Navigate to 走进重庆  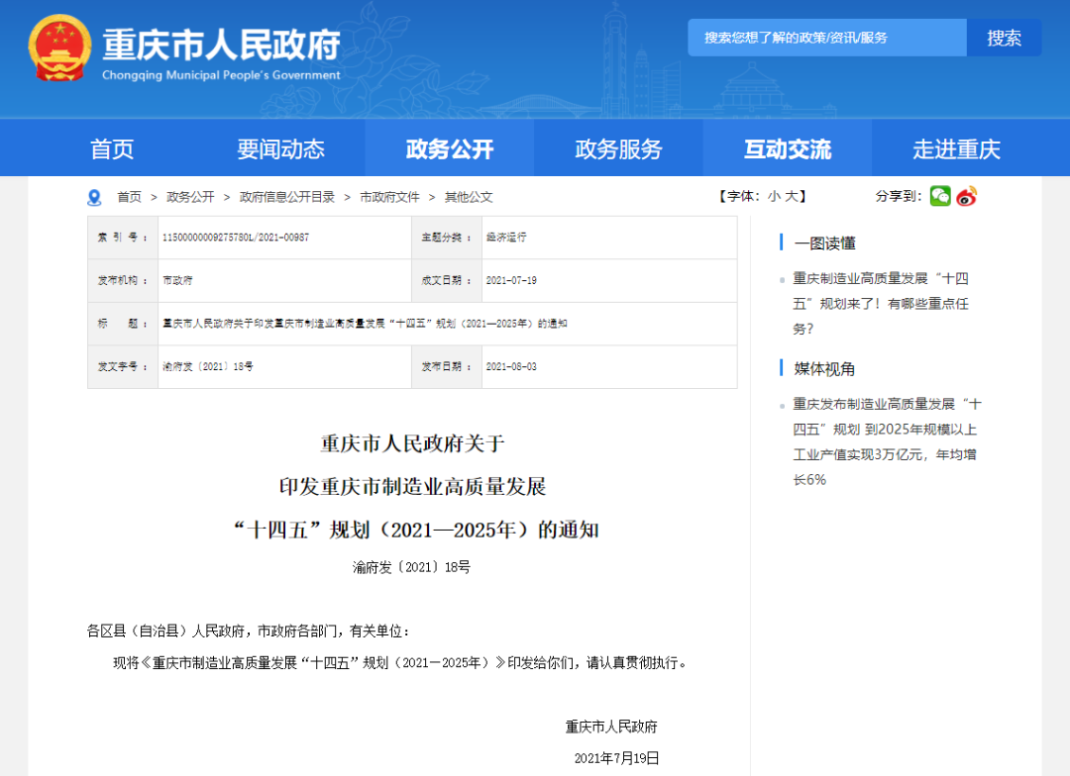(955, 147)
